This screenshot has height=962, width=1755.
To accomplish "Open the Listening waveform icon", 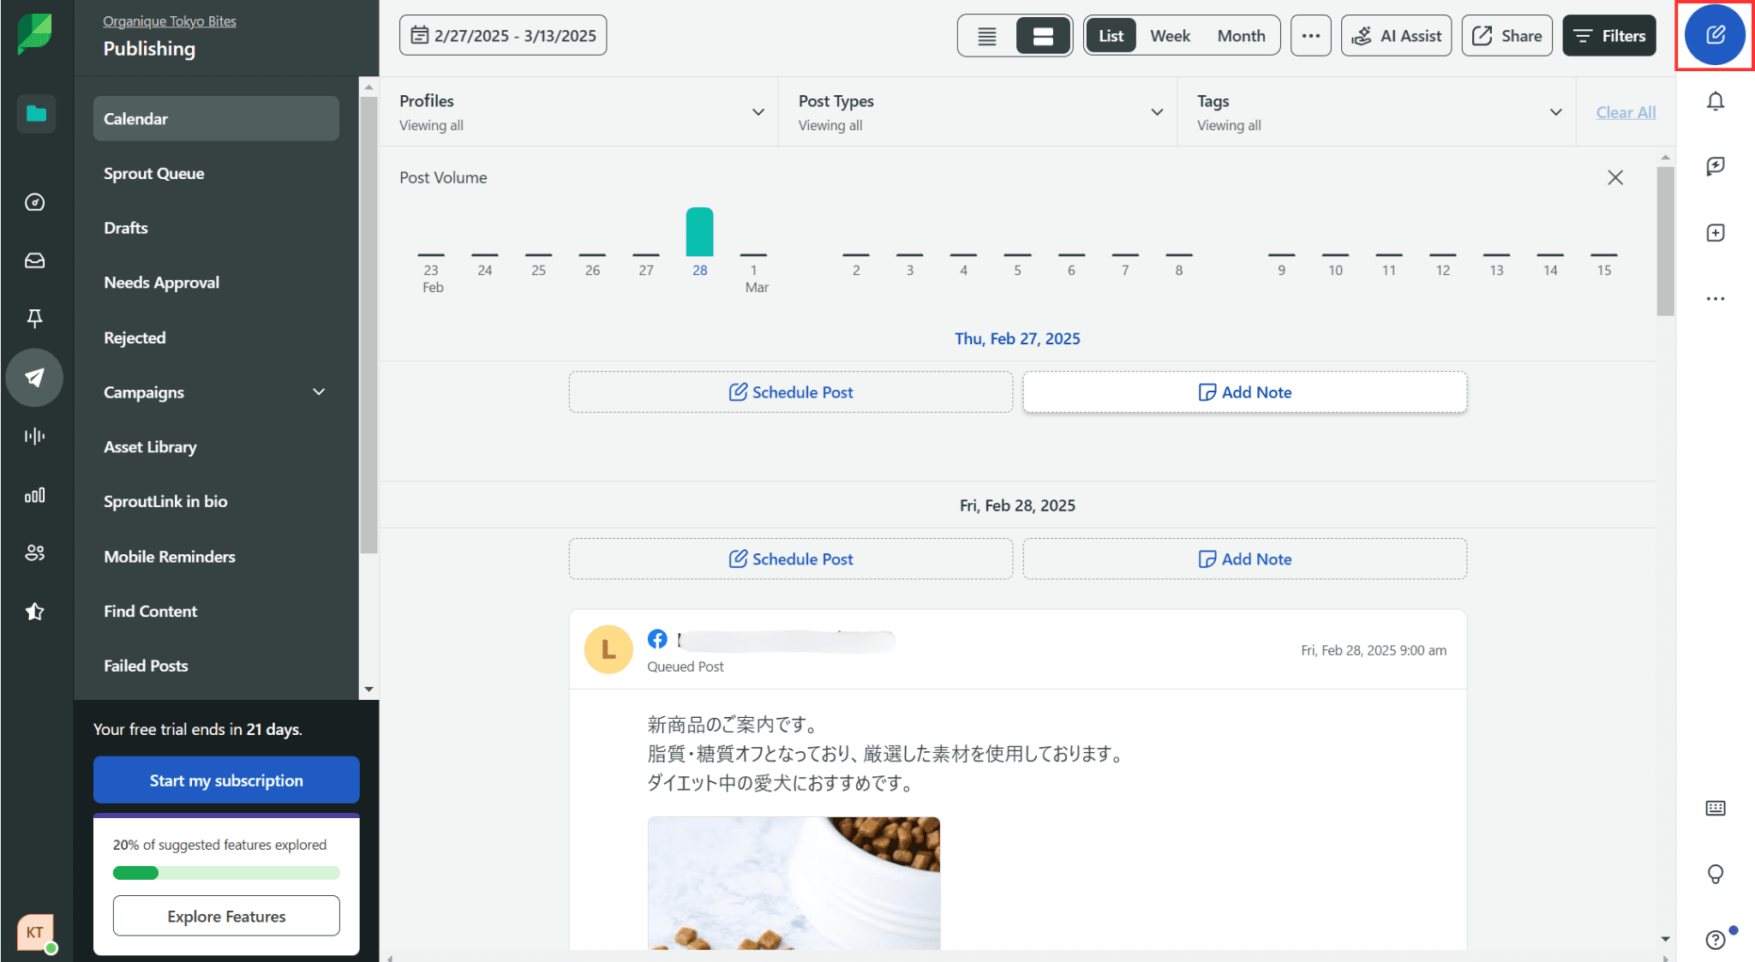I will (34, 436).
